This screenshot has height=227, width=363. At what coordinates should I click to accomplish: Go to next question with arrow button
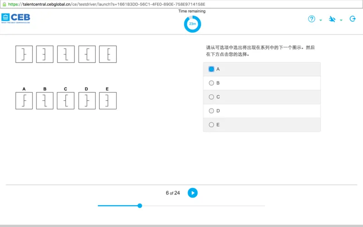click(192, 192)
